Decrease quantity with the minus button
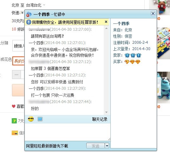Viewport: 170px width, 157px height. click(16, 75)
